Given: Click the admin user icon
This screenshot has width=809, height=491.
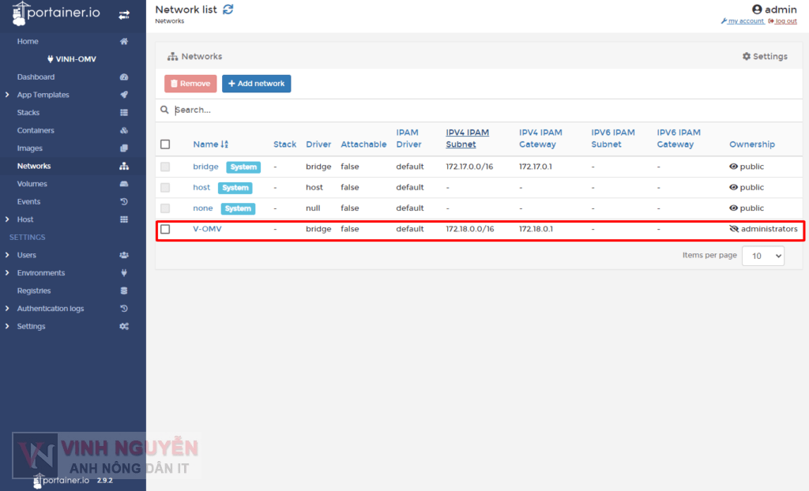Looking at the screenshot, I should click(x=756, y=9).
